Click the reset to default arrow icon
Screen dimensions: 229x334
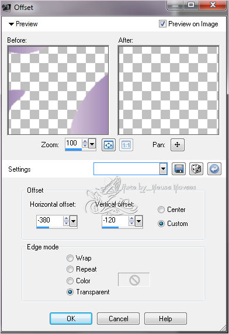(x=214, y=169)
